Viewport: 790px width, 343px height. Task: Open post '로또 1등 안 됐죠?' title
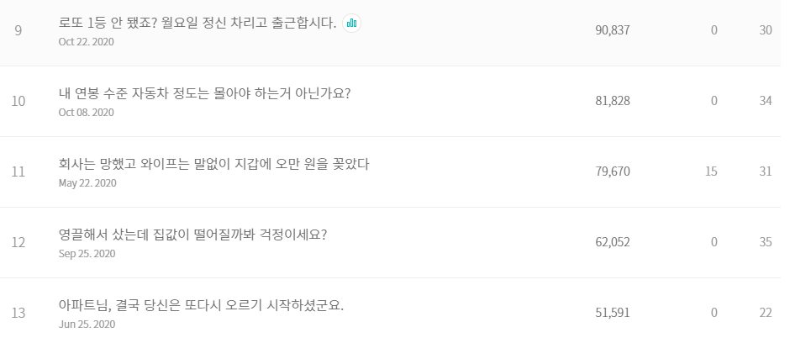(x=197, y=24)
